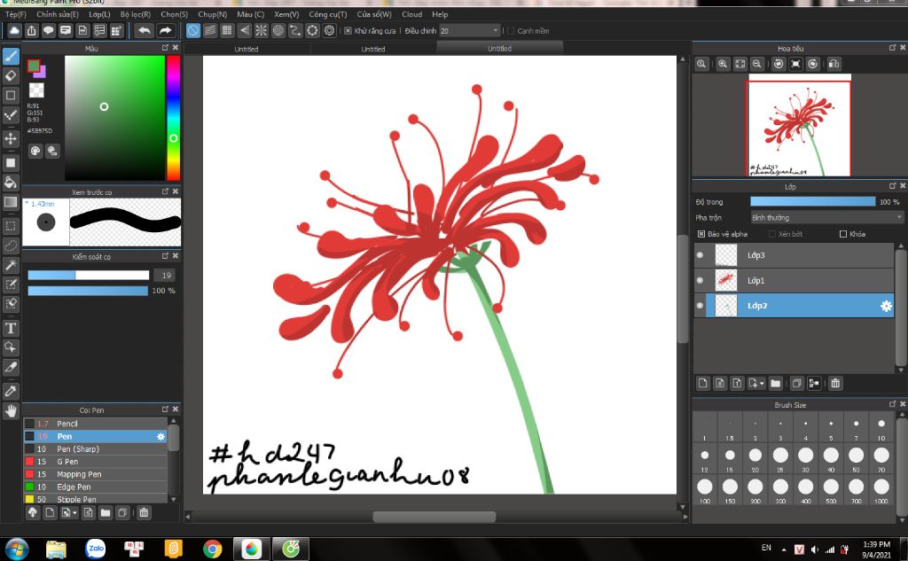Delete brush using brush panel trash icon
This screenshot has width=908, height=561.
144,512
